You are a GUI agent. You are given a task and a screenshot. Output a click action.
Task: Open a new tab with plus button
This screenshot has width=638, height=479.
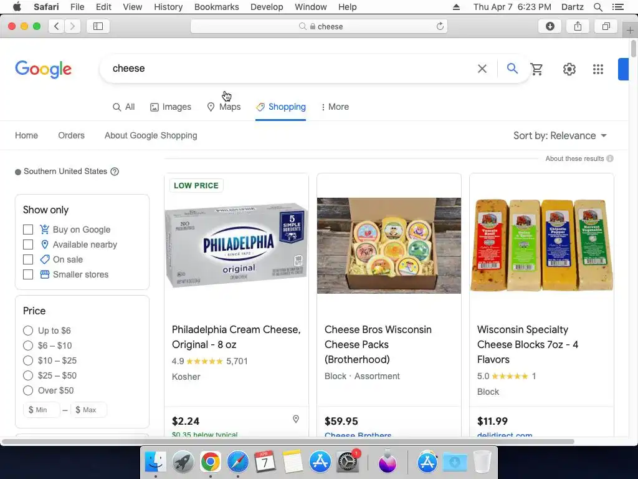click(x=630, y=31)
